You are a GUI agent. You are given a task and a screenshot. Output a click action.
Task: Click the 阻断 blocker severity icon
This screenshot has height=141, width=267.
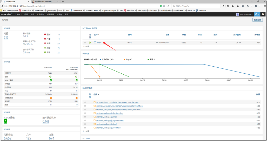(x=45, y=34)
